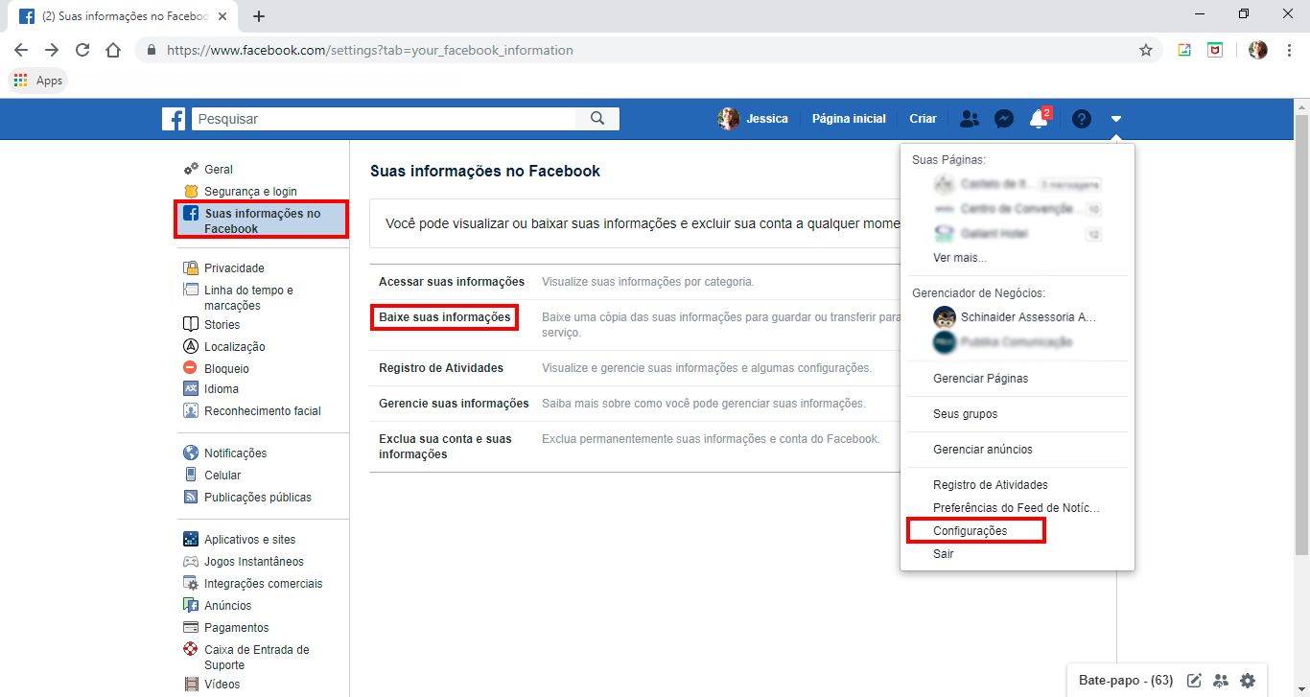This screenshot has width=1310, height=697.
Task: Collapse the account dropdown arrow
Action: [x=1116, y=119]
